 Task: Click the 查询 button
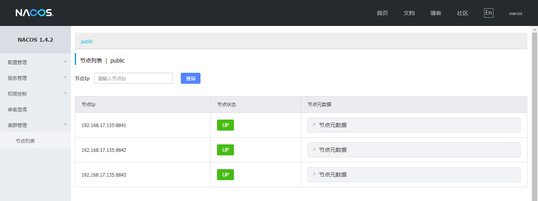tap(191, 78)
